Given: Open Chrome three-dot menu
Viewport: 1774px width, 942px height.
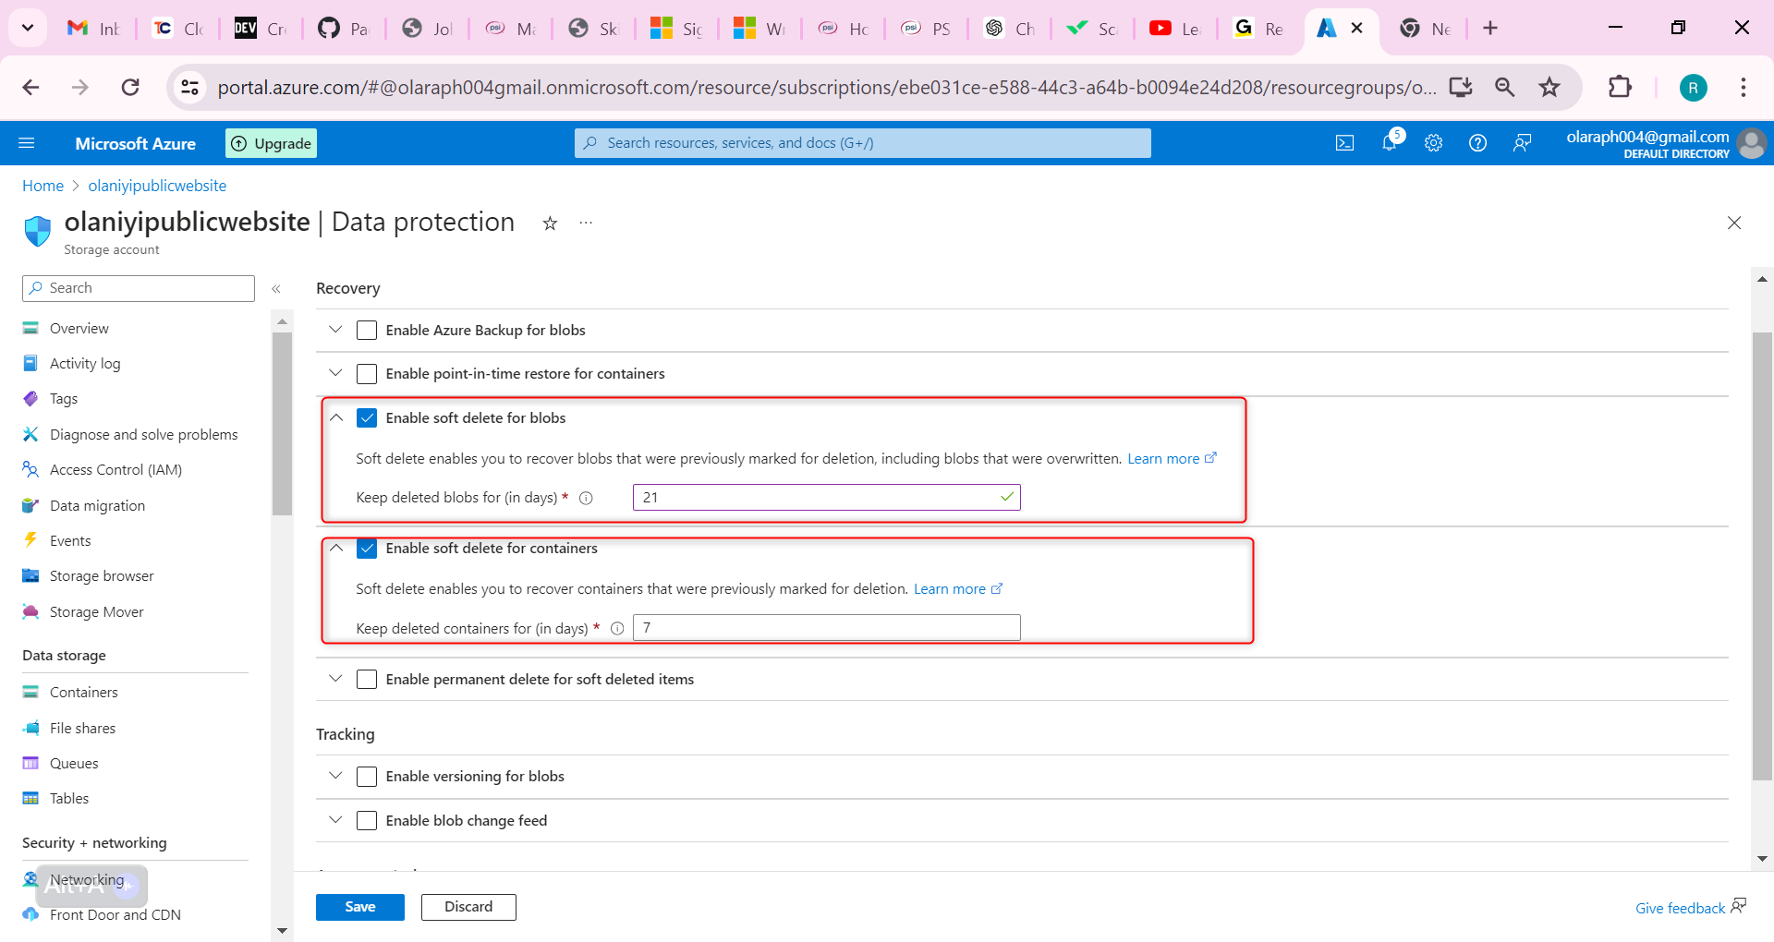Looking at the screenshot, I should tap(1744, 87).
